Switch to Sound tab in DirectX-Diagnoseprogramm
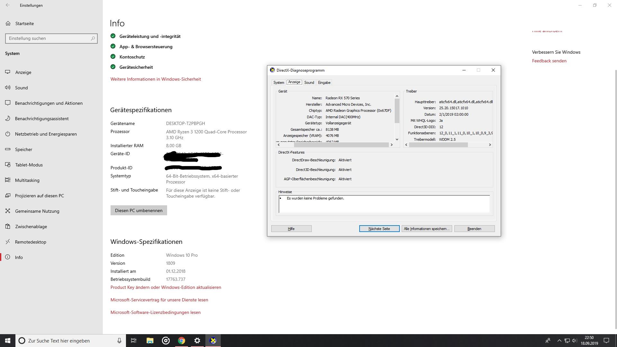The width and height of the screenshot is (617, 347). click(x=309, y=83)
